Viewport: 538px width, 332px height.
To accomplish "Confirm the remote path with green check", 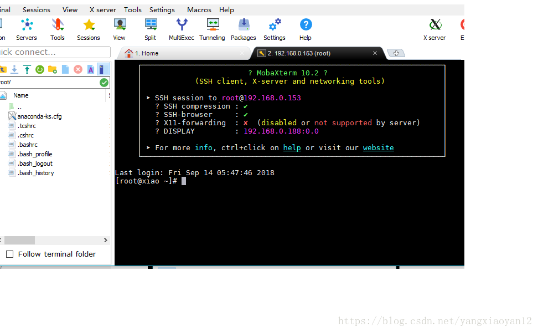I will click(104, 83).
